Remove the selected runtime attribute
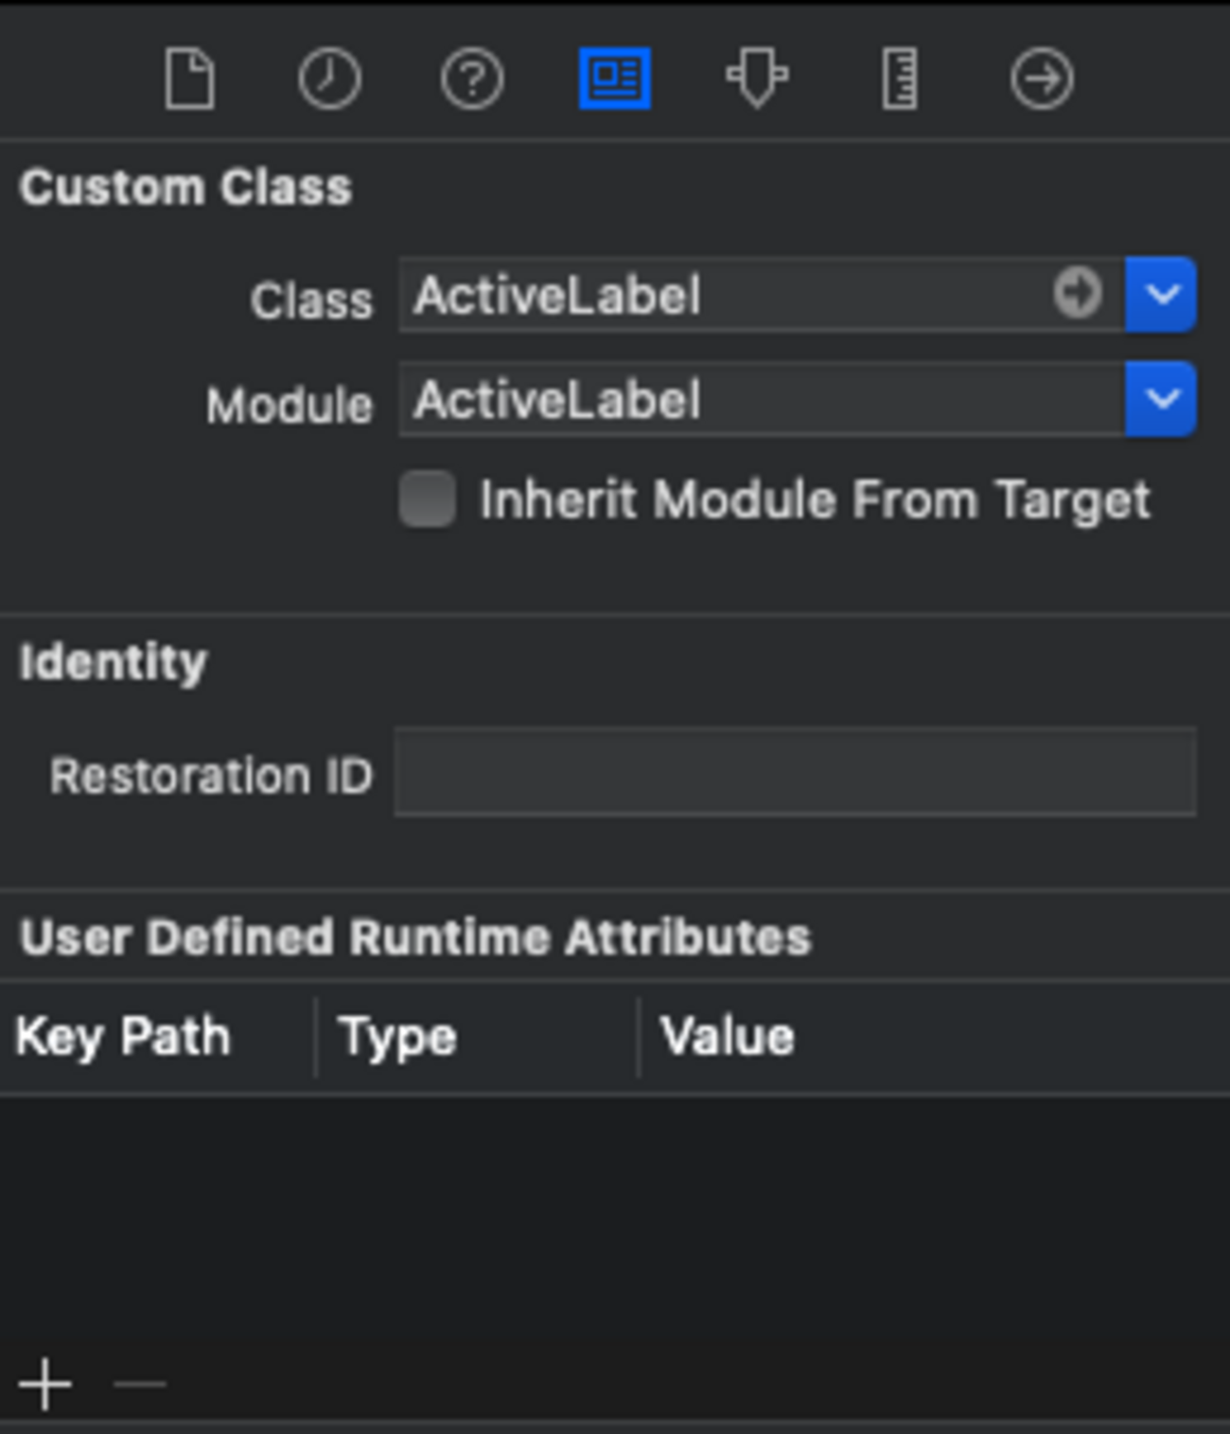 click(x=139, y=1384)
